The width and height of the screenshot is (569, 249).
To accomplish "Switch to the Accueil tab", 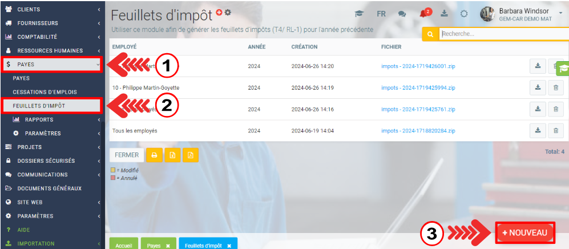I will coord(123,245).
